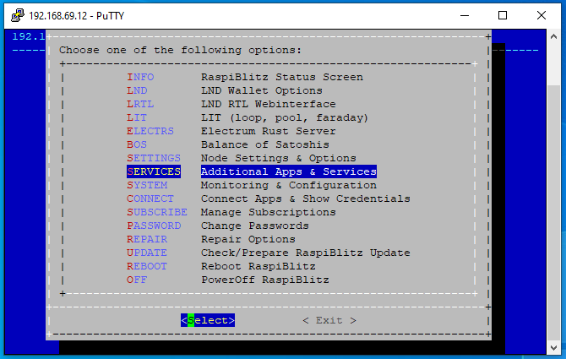566x359 pixels.
Task: Open SETTINGS Node Settings & Options
Action: tap(242, 159)
